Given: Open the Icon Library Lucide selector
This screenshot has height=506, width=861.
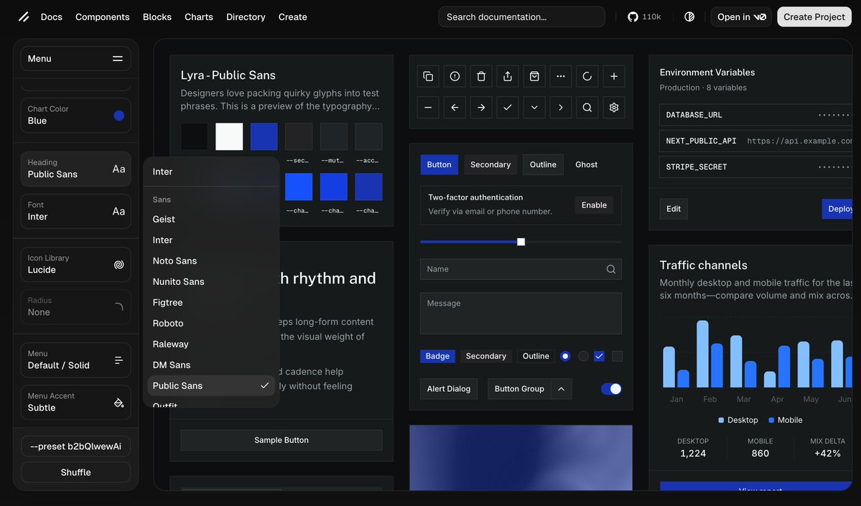Looking at the screenshot, I should point(76,264).
